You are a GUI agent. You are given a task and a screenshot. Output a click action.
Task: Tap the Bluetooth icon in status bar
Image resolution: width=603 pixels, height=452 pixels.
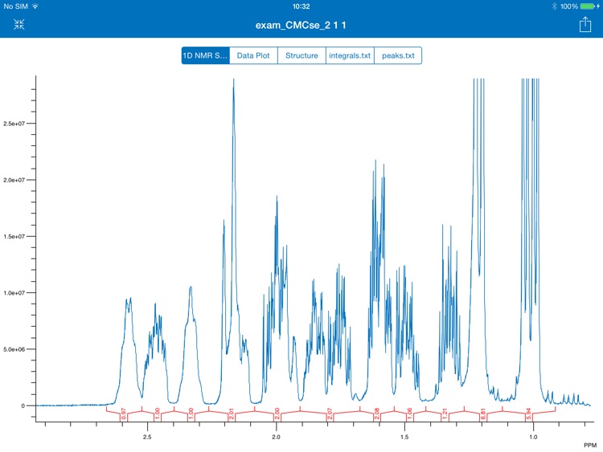(x=554, y=6)
